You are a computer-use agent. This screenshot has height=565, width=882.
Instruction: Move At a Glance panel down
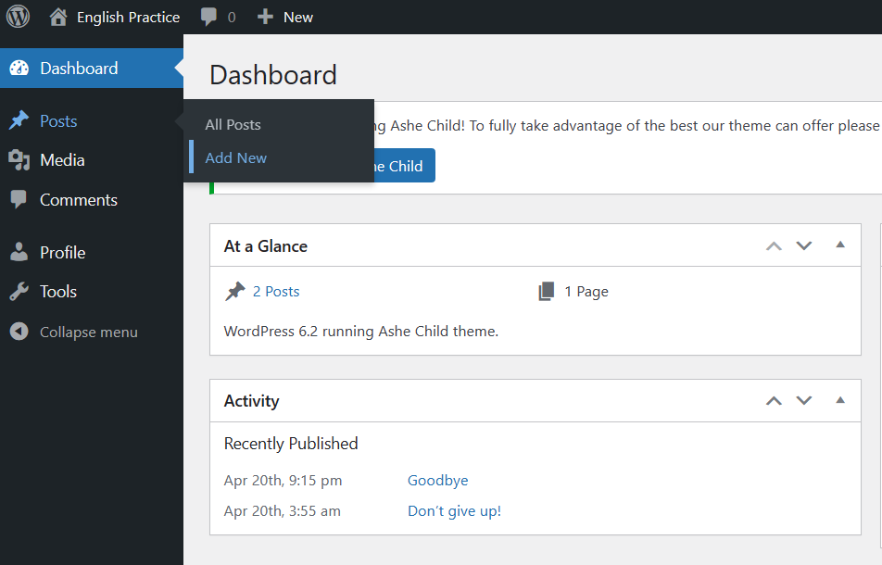click(x=804, y=245)
